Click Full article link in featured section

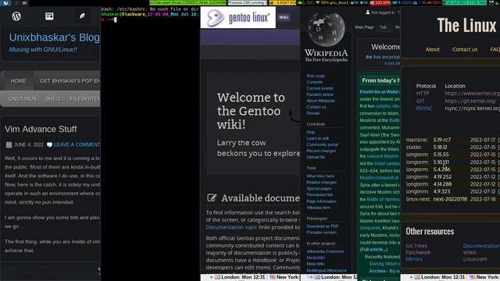[373, 250]
